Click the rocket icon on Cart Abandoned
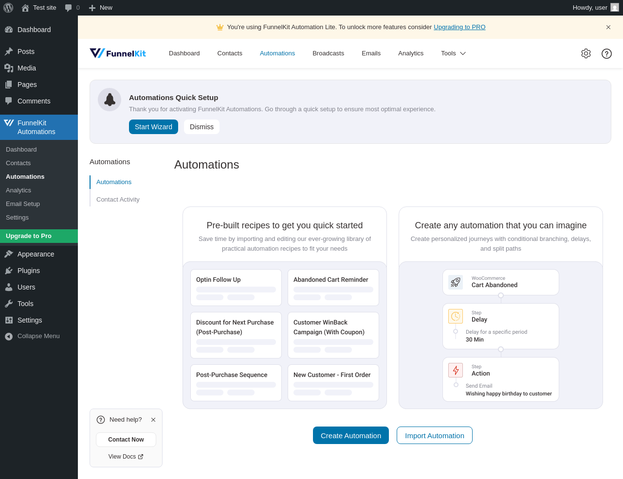Screen dimensions: 623x479 pos(456,282)
